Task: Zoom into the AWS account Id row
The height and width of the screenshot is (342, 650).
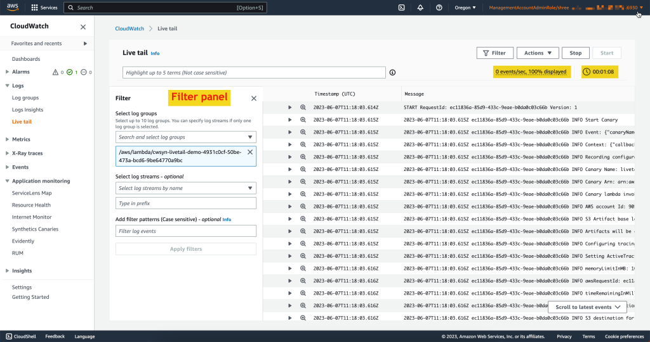Action: (x=303, y=206)
